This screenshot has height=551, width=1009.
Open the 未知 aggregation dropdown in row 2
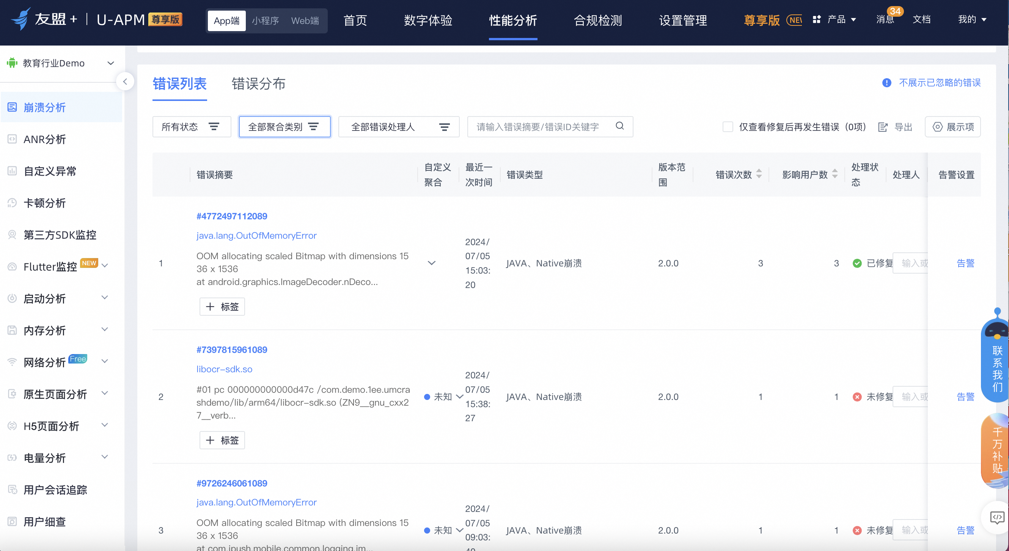click(x=444, y=397)
